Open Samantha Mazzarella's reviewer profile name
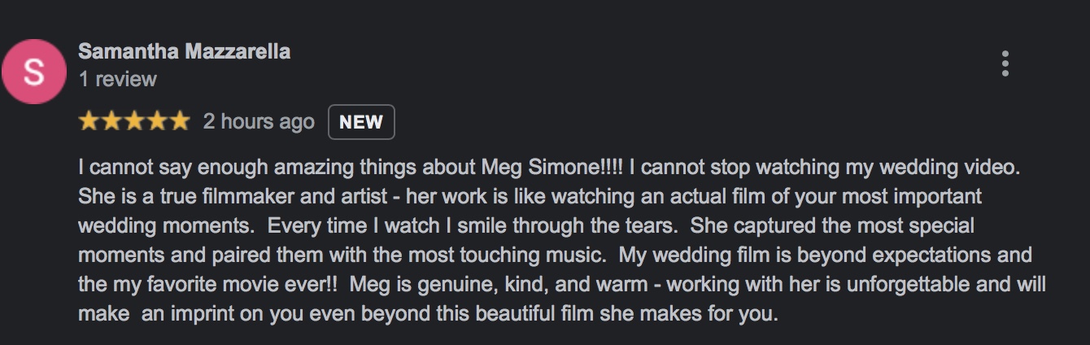 pos(184,52)
